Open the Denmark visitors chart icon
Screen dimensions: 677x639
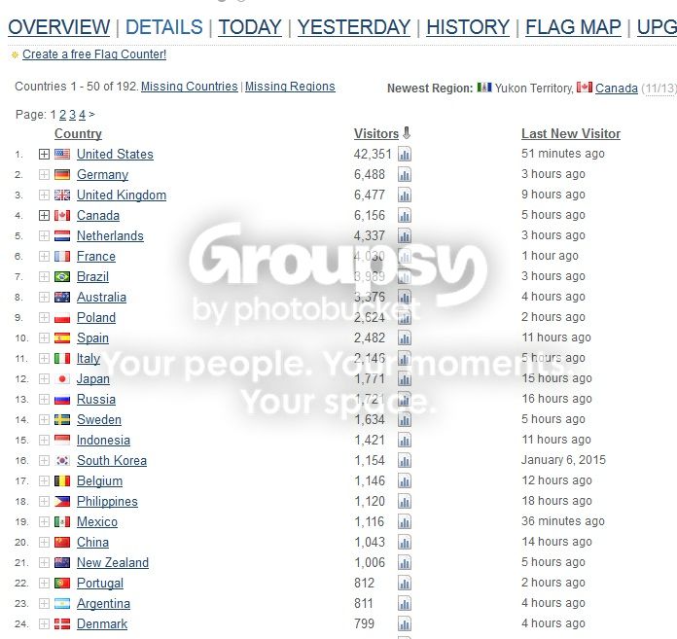[405, 623]
